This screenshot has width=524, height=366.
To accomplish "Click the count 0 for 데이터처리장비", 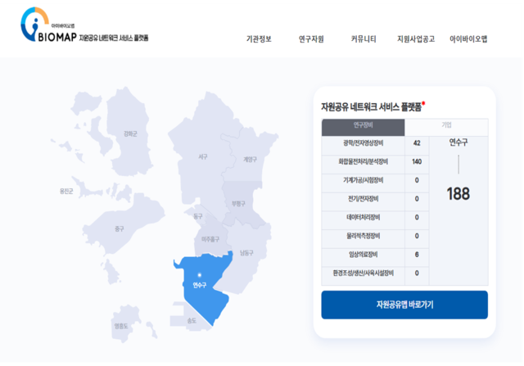I will (x=417, y=218).
